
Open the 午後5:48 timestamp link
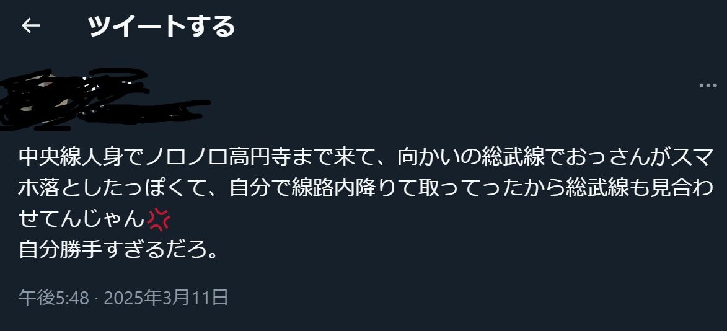click(x=54, y=297)
